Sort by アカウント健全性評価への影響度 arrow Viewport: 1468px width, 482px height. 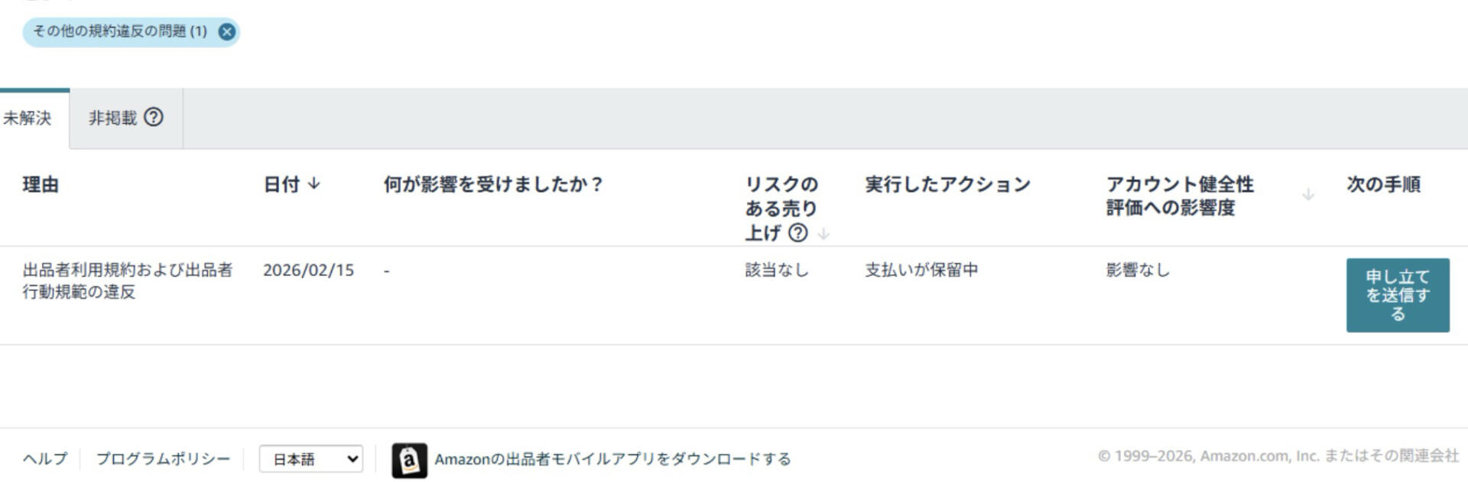point(1308,195)
